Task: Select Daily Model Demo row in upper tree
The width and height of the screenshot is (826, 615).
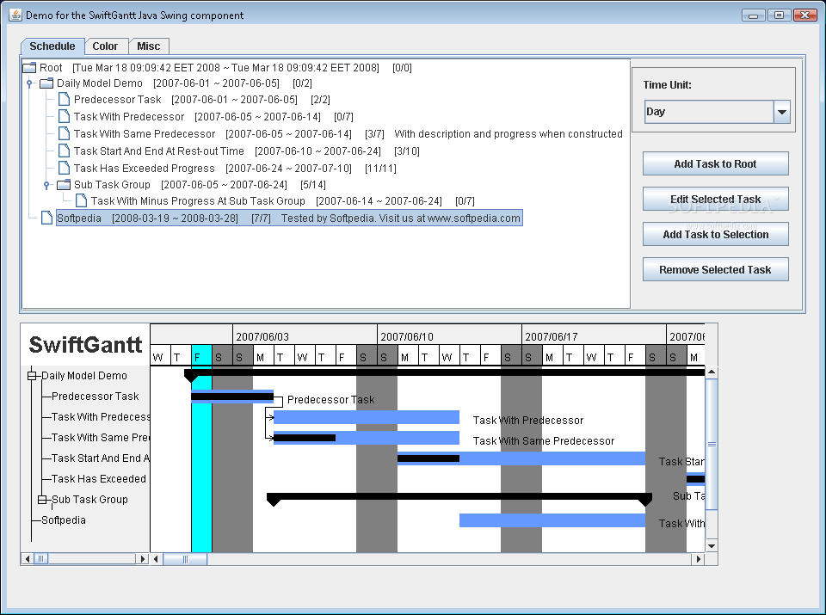Action: (x=184, y=83)
